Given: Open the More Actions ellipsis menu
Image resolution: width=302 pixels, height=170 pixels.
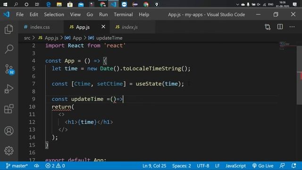Looking at the screenshot, I should [292, 27].
